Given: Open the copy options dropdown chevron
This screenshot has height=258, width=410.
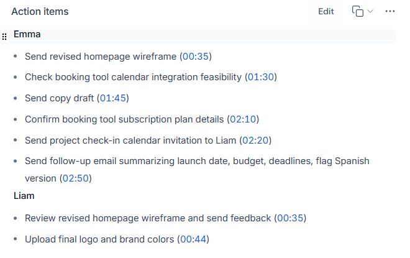Looking at the screenshot, I should coord(370,11).
